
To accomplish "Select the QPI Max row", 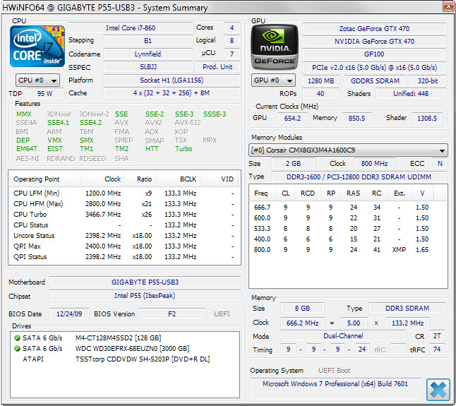I will pyautogui.click(x=124, y=246).
